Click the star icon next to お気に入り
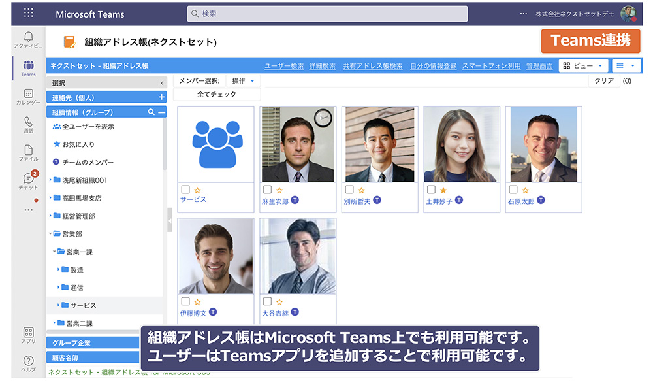 pos(57,144)
